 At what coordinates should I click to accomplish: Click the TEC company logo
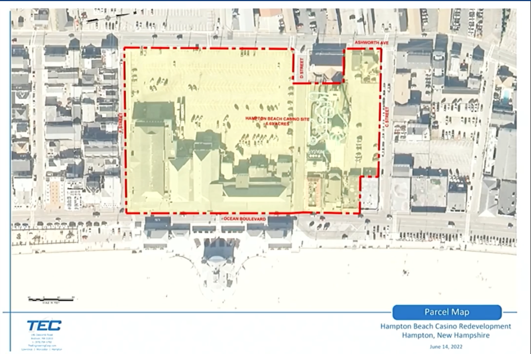coord(44,326)
